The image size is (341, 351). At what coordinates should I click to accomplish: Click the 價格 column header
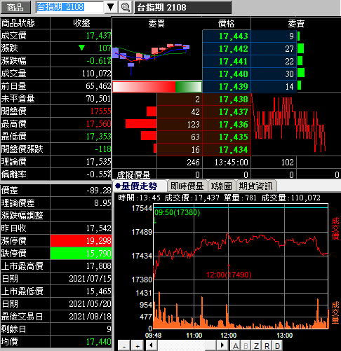226,24
